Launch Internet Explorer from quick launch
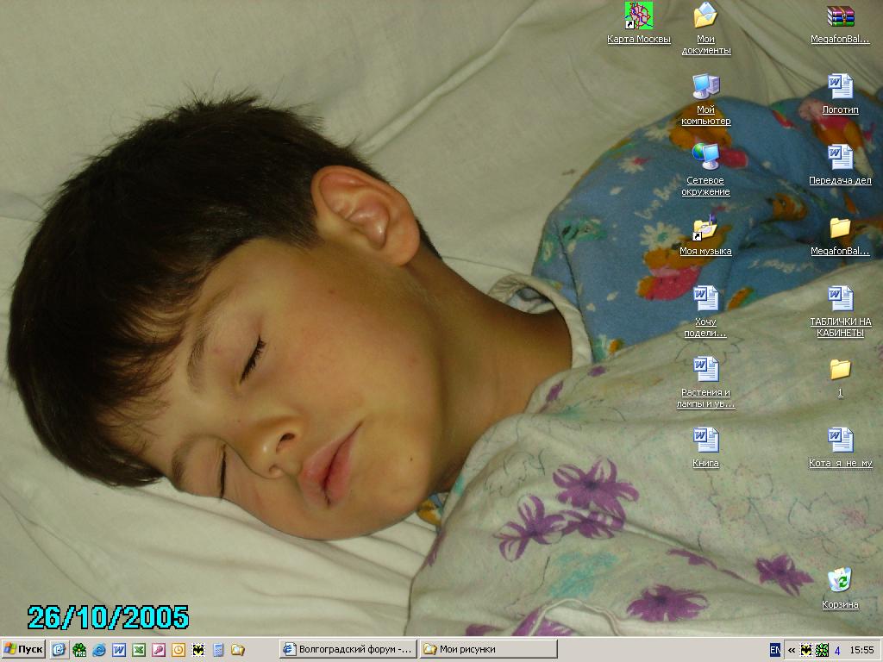This screenshot has width=883, height=662. coord(98,649)
